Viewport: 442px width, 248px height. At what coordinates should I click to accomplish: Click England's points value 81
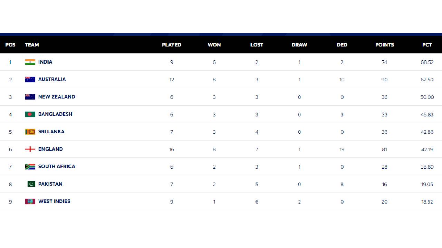[385, 149]
